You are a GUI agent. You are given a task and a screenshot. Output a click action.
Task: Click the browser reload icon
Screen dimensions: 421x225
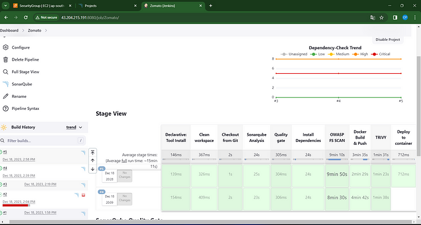coord(26,18)
